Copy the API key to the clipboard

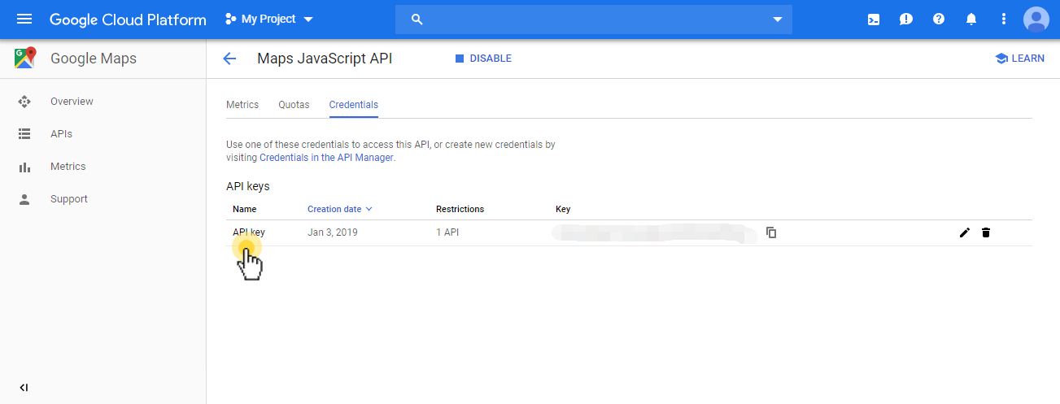771,232
